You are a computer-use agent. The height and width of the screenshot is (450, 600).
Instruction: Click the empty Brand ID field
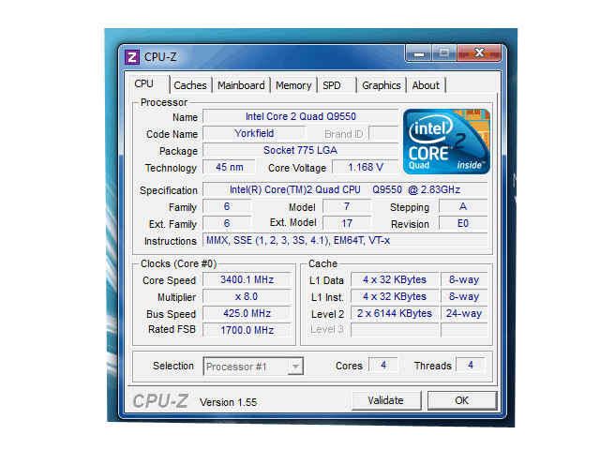tap(383, 133)
